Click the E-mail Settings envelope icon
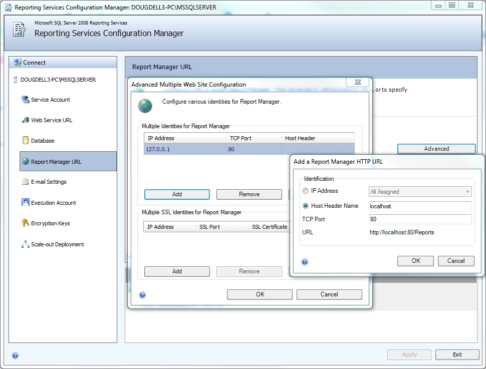Screen dimensions: 486x369 [x=26, y=182]
